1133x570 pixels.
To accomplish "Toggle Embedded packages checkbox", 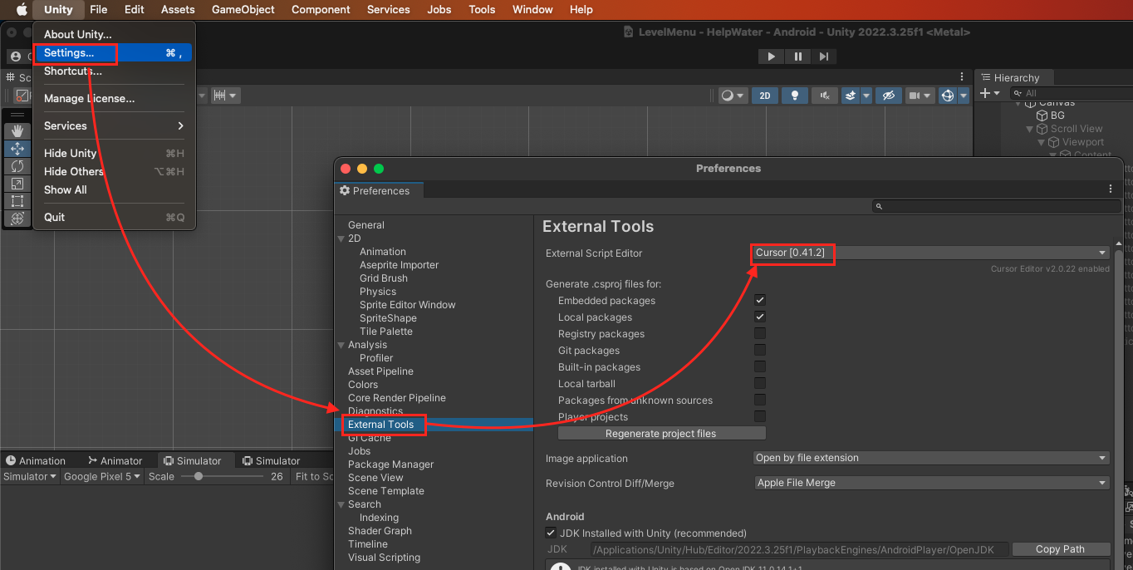I will 759,300.
